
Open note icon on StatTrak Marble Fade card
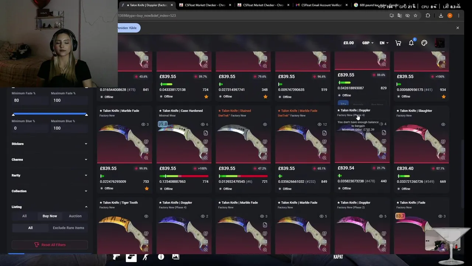324,133
